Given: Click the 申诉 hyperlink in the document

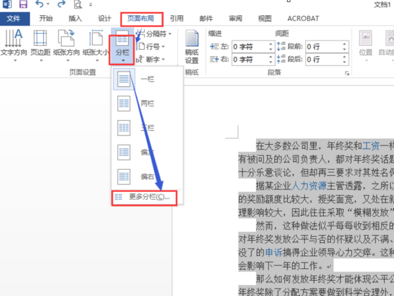Looking at the screenshot, I should pyautogui.click(x=274, y=253).
